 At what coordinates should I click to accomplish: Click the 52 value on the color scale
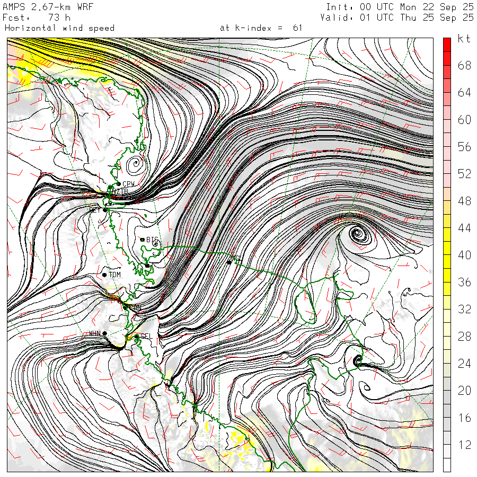pos(464,174)
